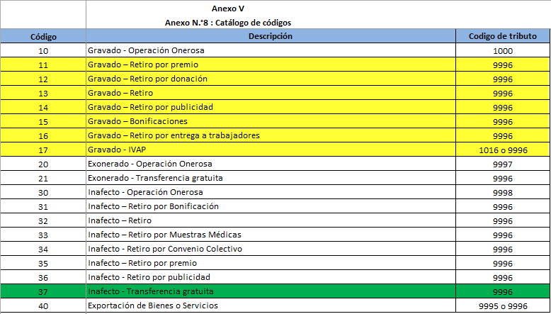
Task: Select tribute code 9996 in row 34
Action: coord(503,249)
